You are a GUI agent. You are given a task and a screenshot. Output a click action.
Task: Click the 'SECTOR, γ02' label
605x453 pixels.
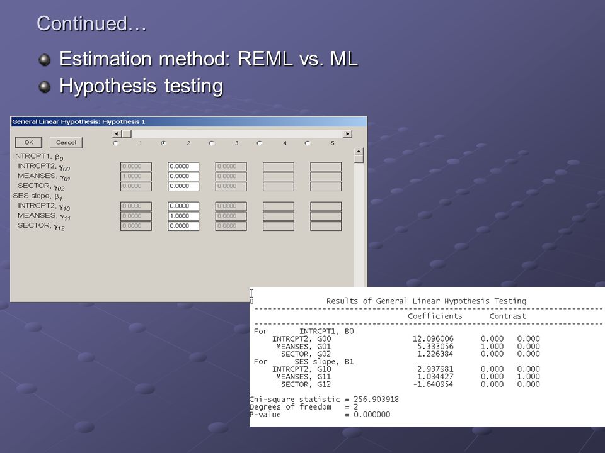41,186
